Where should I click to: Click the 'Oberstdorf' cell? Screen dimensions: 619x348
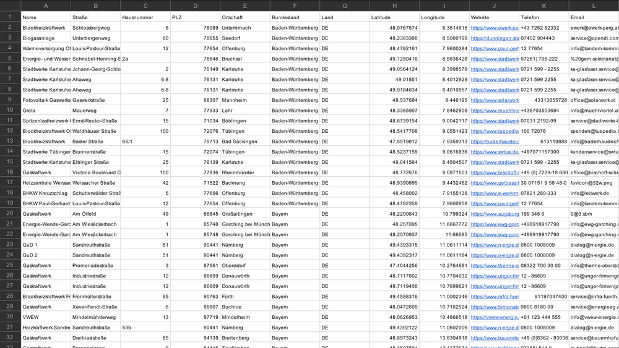245,266
